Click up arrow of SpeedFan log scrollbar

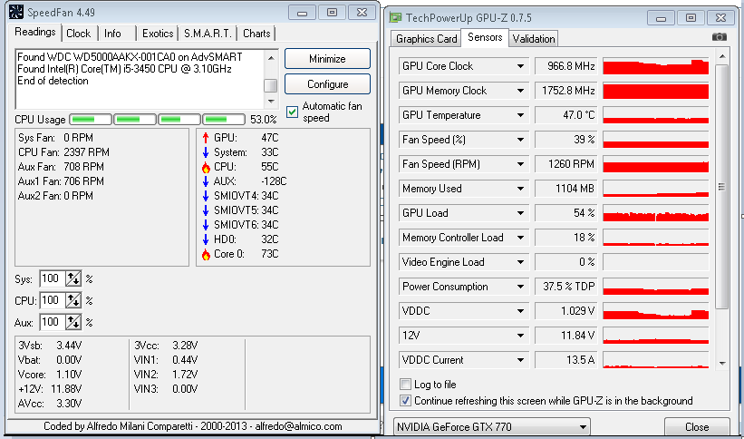tap(271, 58)
